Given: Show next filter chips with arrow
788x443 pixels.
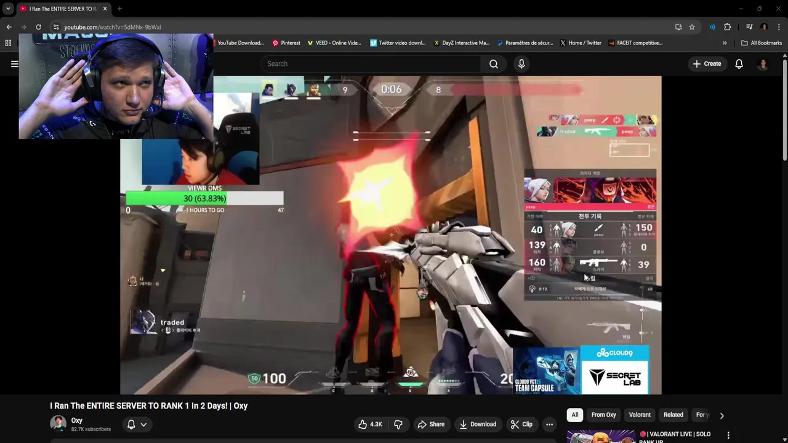Looking at the screenshot, I should pyautogui.click(x=722, y=415).
